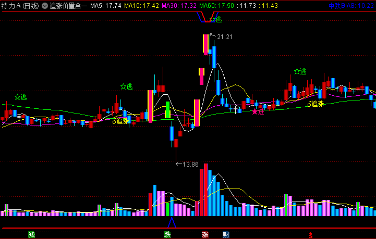Click the yellow 11.43 indicator value
Viewport: 376px width, 239px height.
[x=269, y=6]
